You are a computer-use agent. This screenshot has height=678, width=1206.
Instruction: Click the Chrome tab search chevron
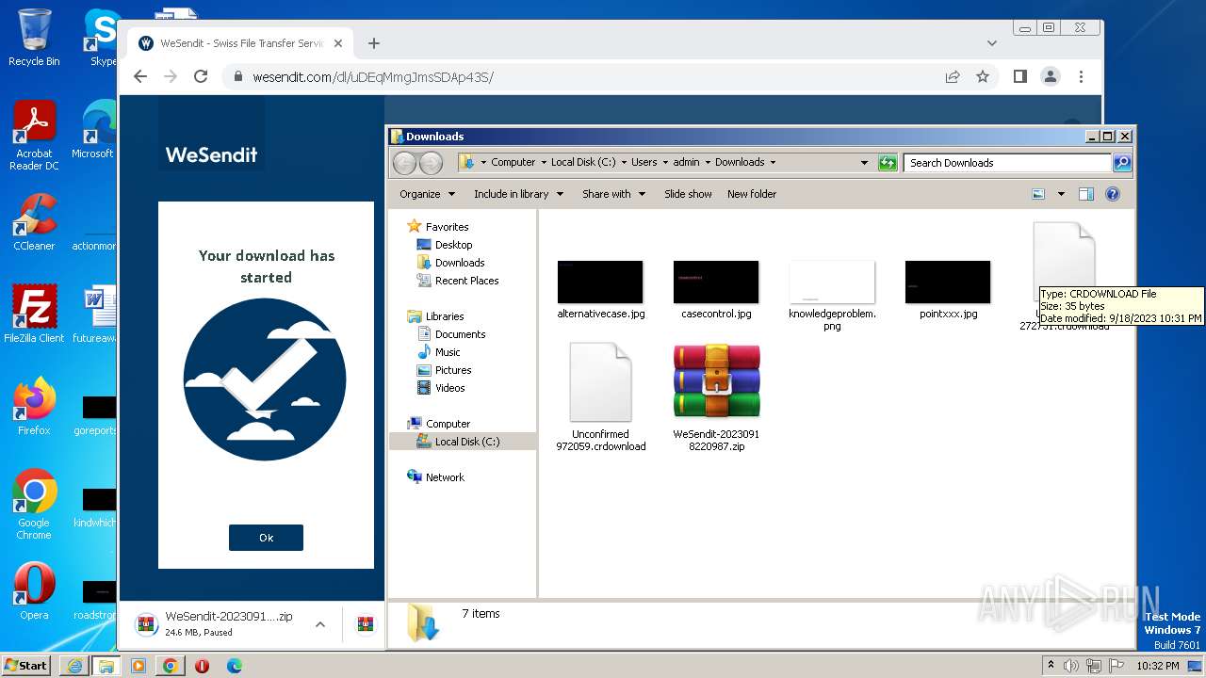(992, 43)
